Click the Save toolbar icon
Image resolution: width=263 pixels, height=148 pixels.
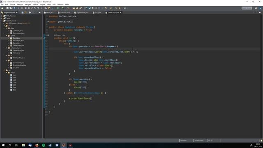coord(7,8)
